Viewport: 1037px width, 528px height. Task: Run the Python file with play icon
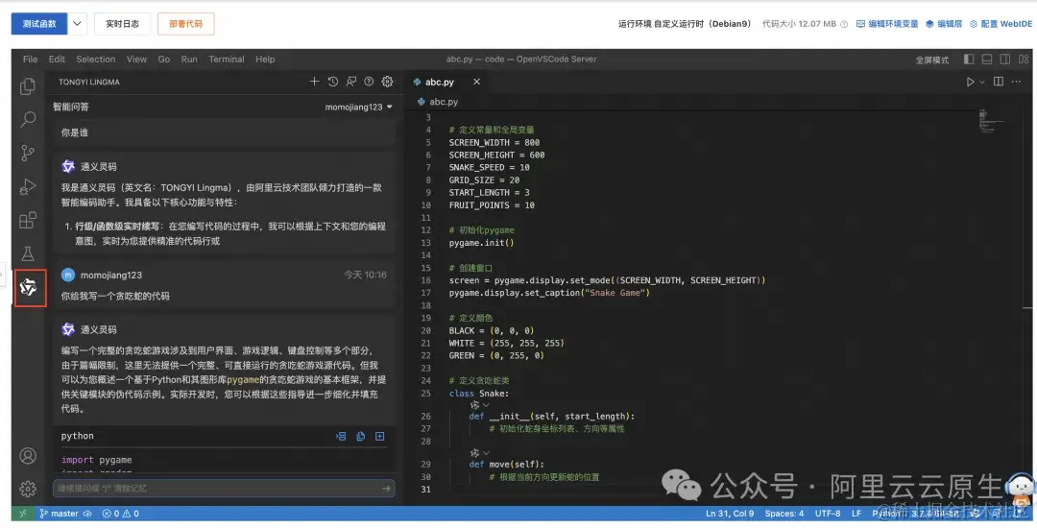tap(970, 82)
